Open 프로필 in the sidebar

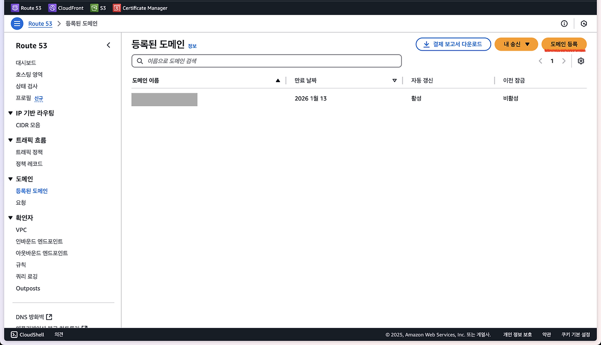(x=23, y=98)
